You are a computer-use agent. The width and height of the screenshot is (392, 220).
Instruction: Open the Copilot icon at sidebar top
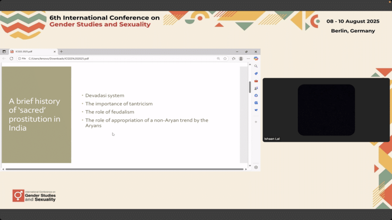(256, 59)
